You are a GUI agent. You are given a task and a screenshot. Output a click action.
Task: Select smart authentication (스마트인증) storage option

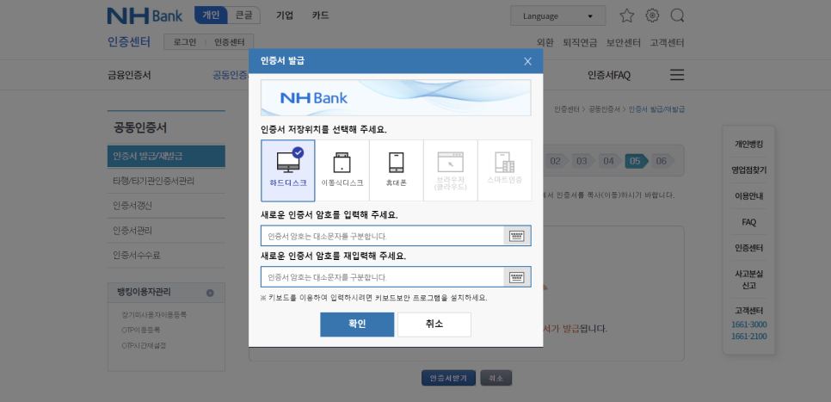504,170
